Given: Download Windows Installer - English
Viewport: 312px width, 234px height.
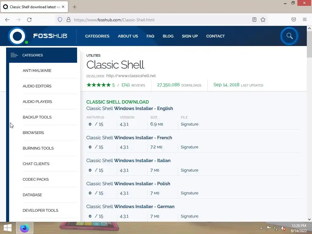Looking at the screenshot, I should pyautogui.click(x=129, y=108).
